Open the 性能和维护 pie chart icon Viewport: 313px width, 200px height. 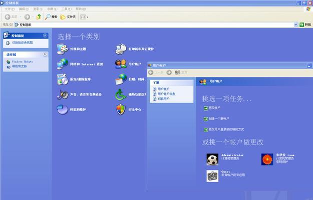[x=62, y=109]
